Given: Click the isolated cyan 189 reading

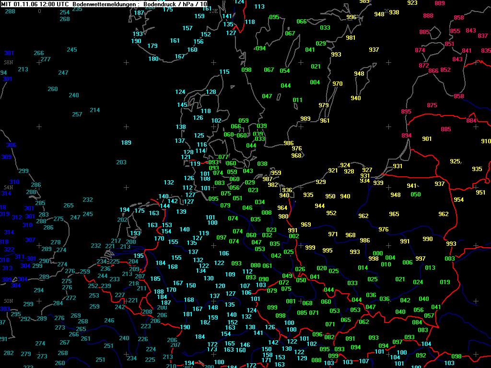Looking at the screenshot, I should [126, 143].
